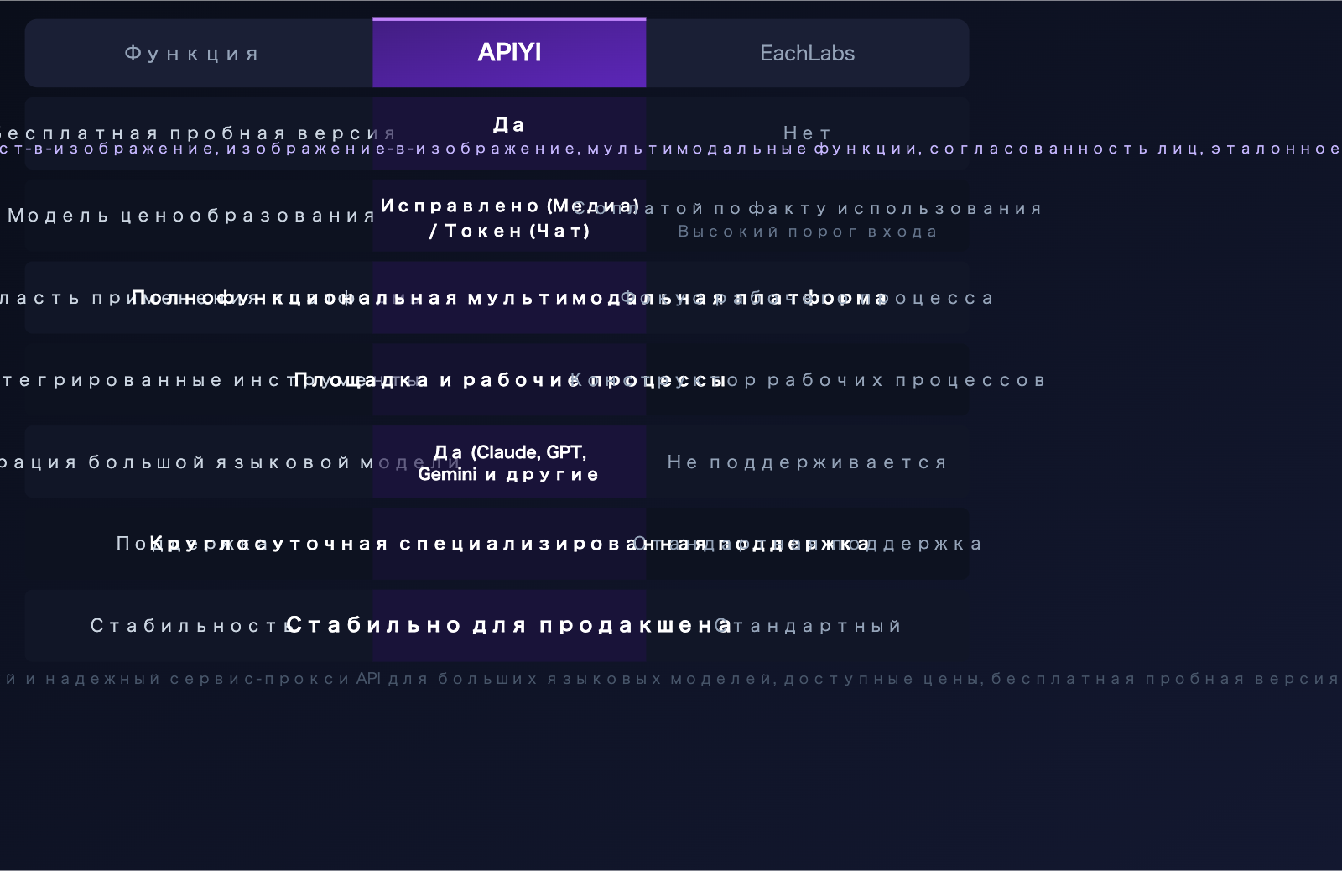
Task: Click the Площадка и рабочие процессы cell
Action: pyautogui.click(x=509, y=378)
